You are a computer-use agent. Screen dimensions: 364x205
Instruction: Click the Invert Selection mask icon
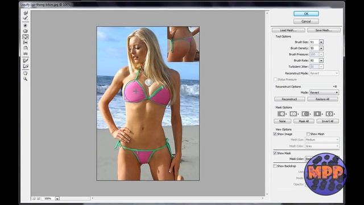[x=330, y=114]
